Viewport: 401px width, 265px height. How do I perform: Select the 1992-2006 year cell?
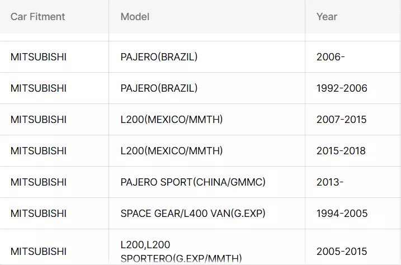point(342,88)
